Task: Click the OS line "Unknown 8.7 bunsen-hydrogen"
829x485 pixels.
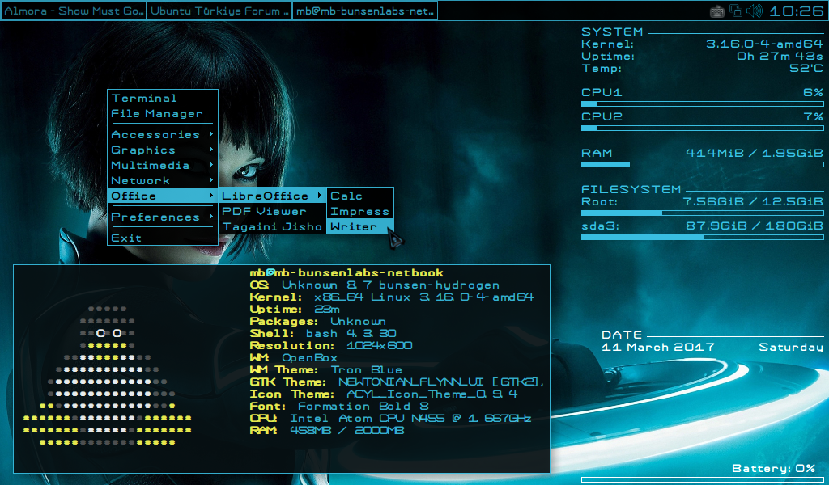Action: 391,285
